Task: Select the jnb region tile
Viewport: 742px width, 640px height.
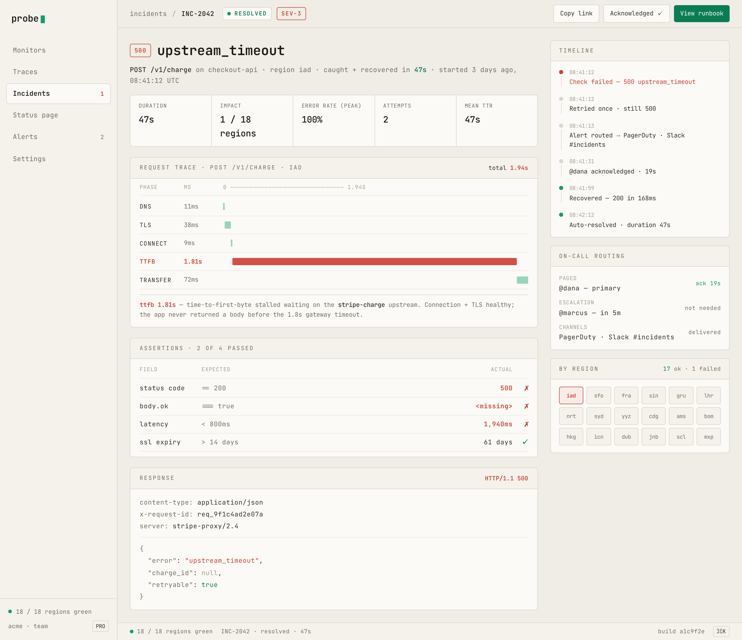Action: click(653, 436)
